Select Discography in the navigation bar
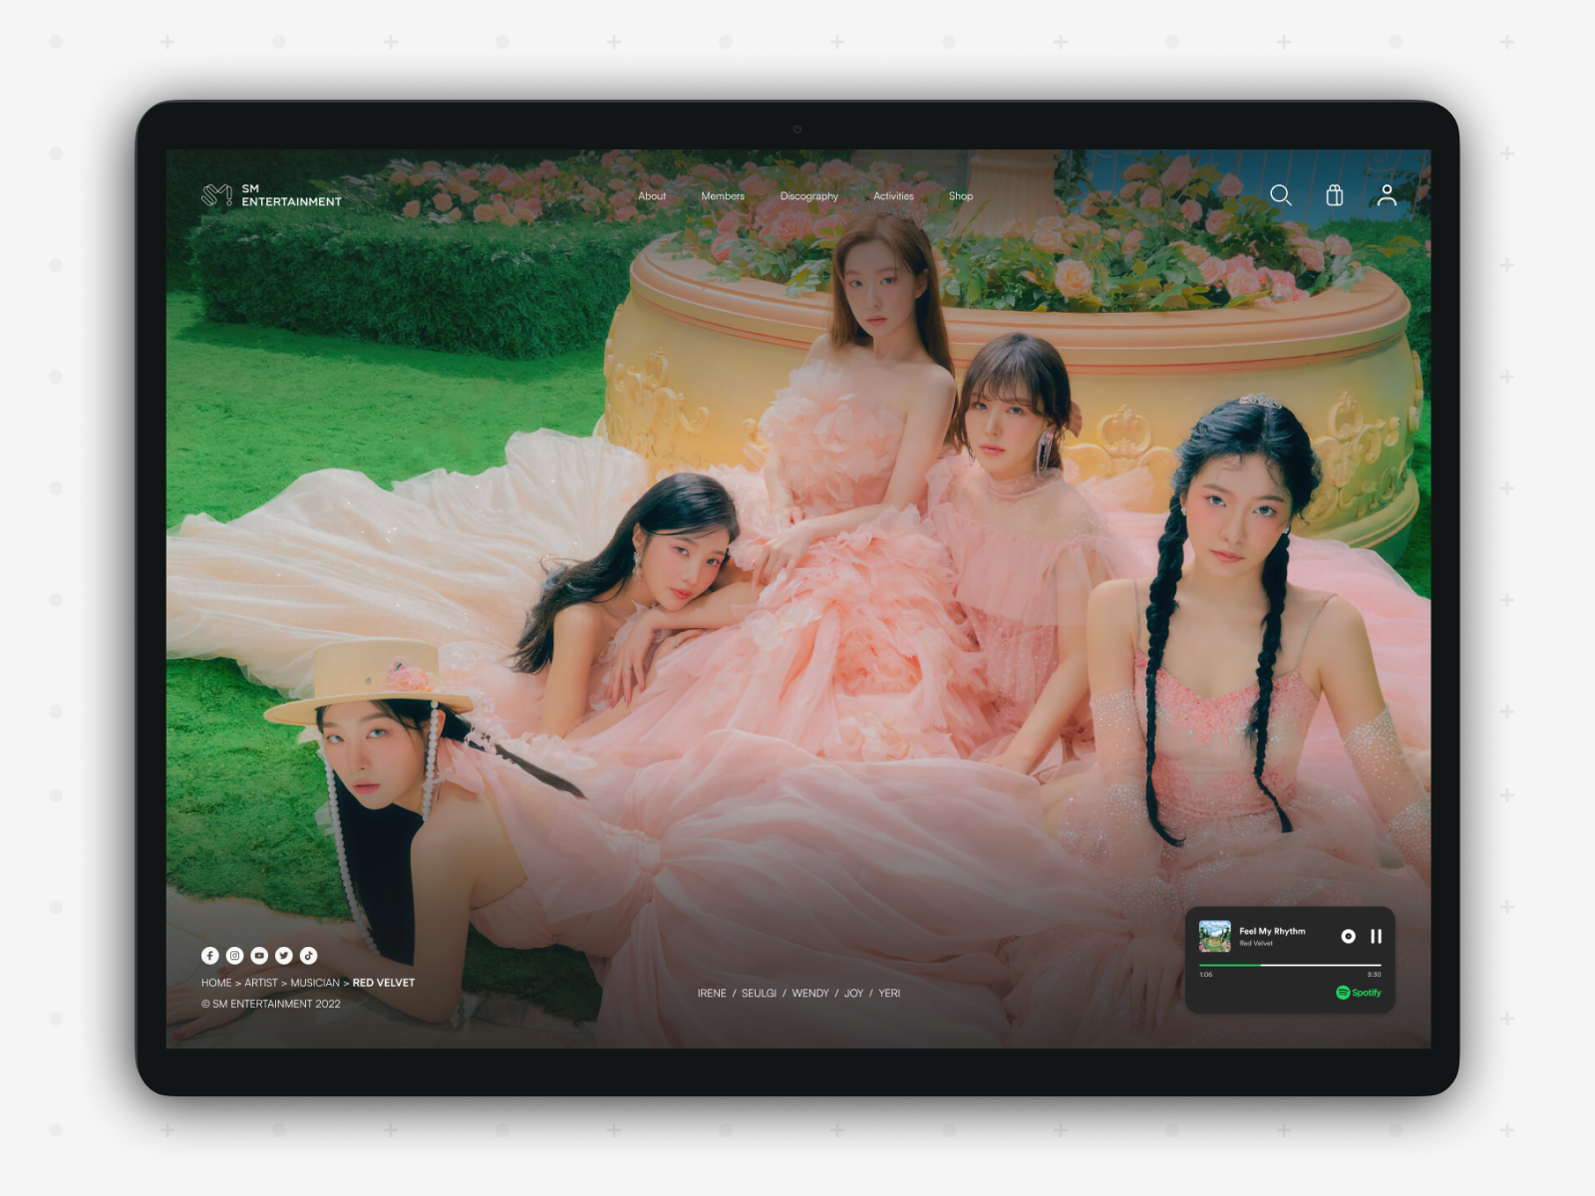Image resolution: width=1595 pixels, height=1196 pixels. click(809, 196)
